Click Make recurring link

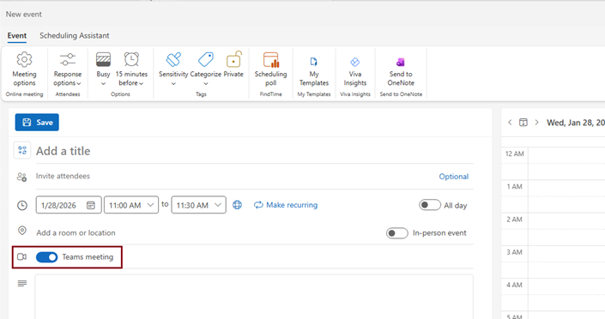tap(286, 205)
